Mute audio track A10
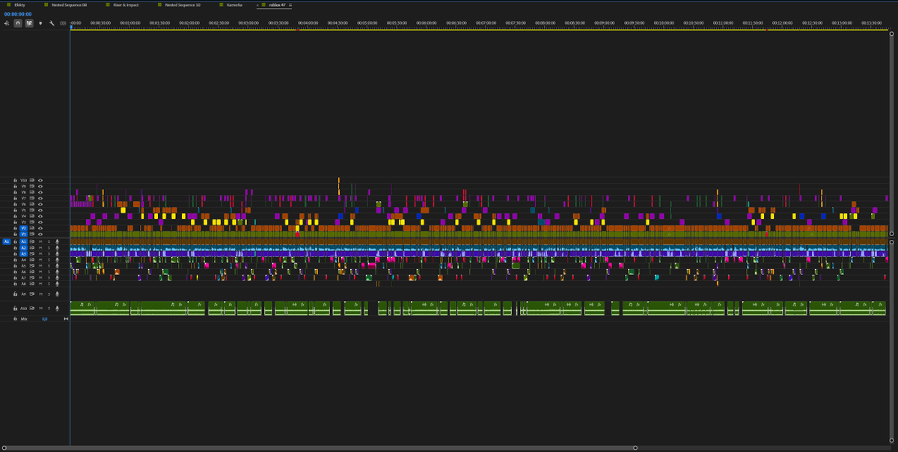This screenshot has width=898, height=452. pos(40,308)
